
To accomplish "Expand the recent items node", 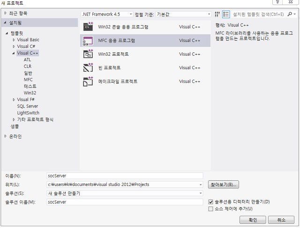I will click(x=5, y=13).
